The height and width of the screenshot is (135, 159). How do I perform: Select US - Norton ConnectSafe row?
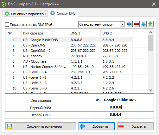(x=77, y=67)
